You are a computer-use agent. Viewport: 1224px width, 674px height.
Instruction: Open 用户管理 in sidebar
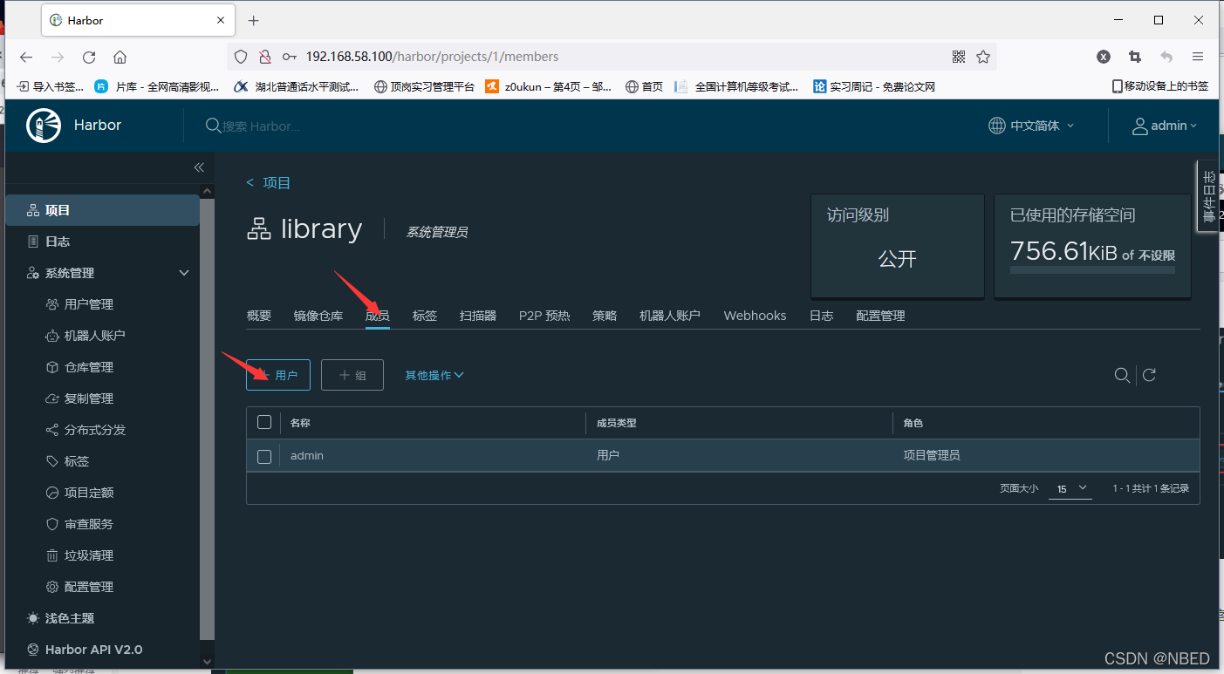point(89,304)
